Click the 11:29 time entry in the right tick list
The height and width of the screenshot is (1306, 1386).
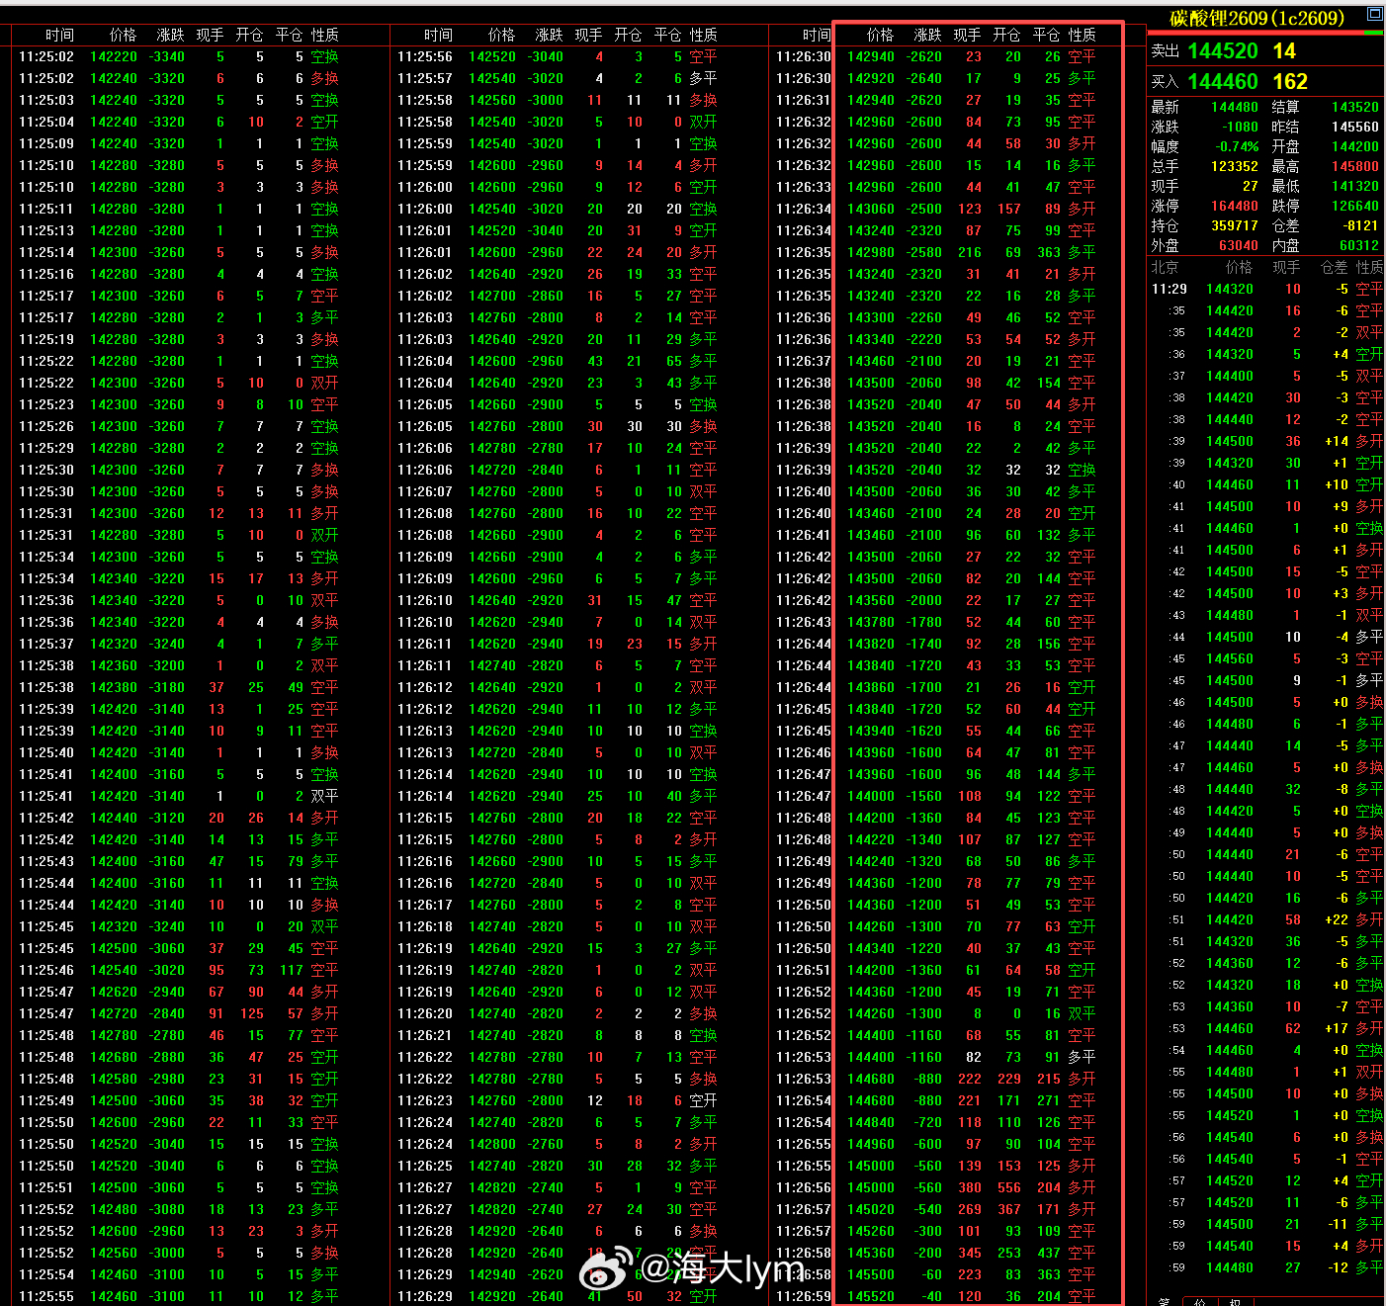tap(1169, 289)
